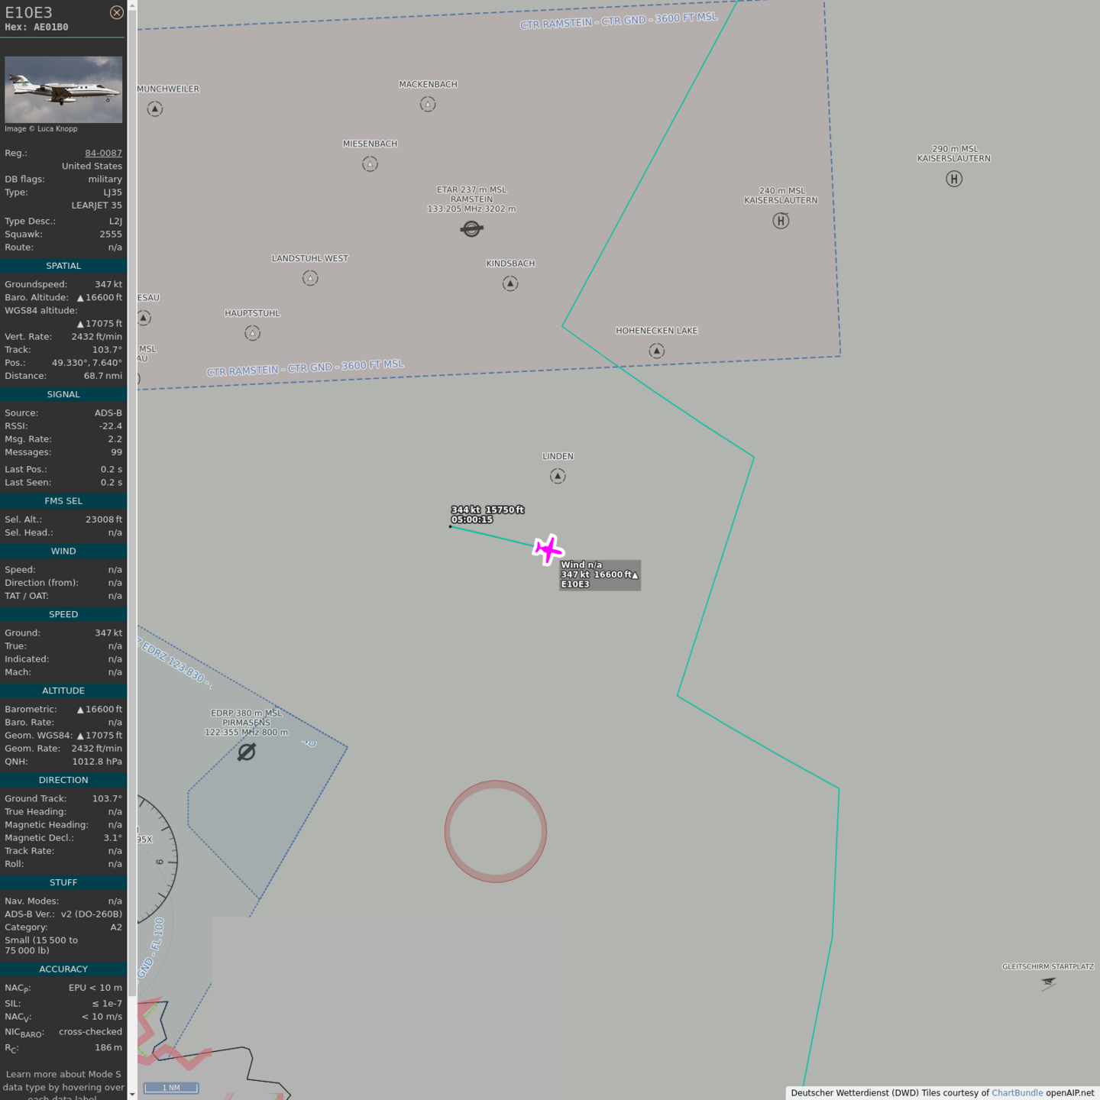This screenshot has height=1100, width=1100.
Task: Click the Kindsbach waypoint marker
Action: 510,284
